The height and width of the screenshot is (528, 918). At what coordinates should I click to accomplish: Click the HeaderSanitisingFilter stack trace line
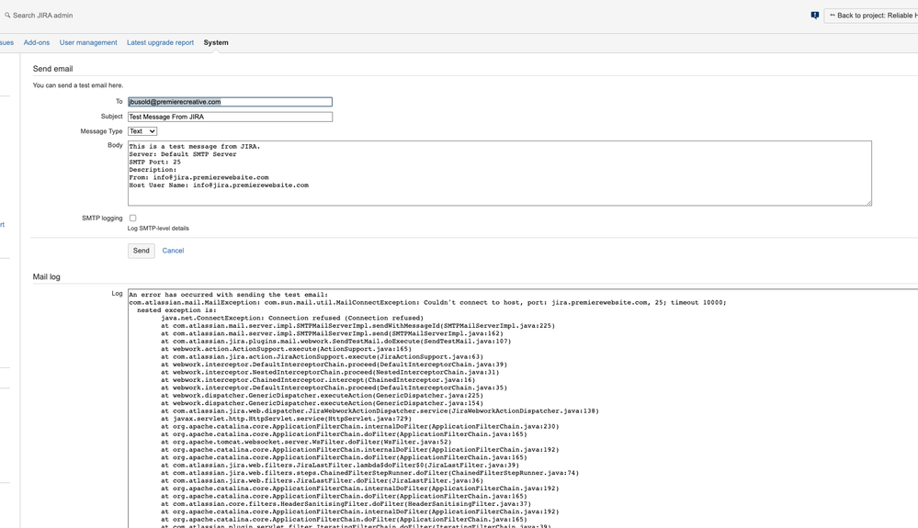coord(346,504)
